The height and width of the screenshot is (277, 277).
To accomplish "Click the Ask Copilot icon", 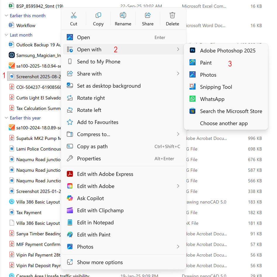I will pyautogui.click(x=70, y=198).
